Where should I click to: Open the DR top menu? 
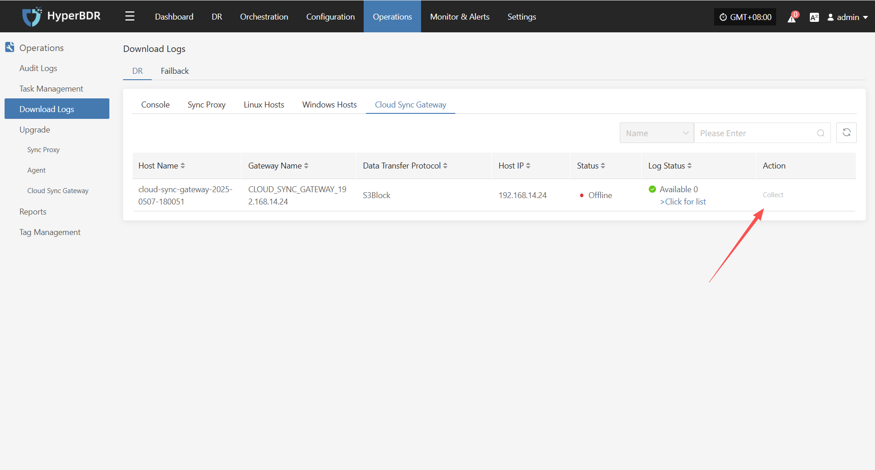pos(217,16)
